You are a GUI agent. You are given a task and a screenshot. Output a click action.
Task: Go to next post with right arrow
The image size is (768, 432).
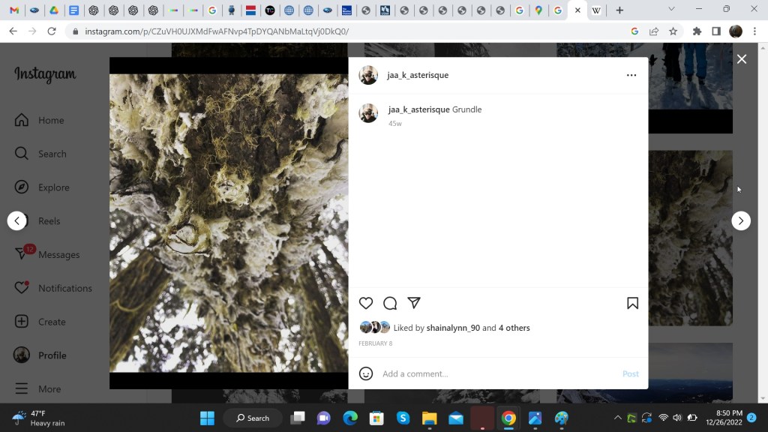(x=741, y=220)
